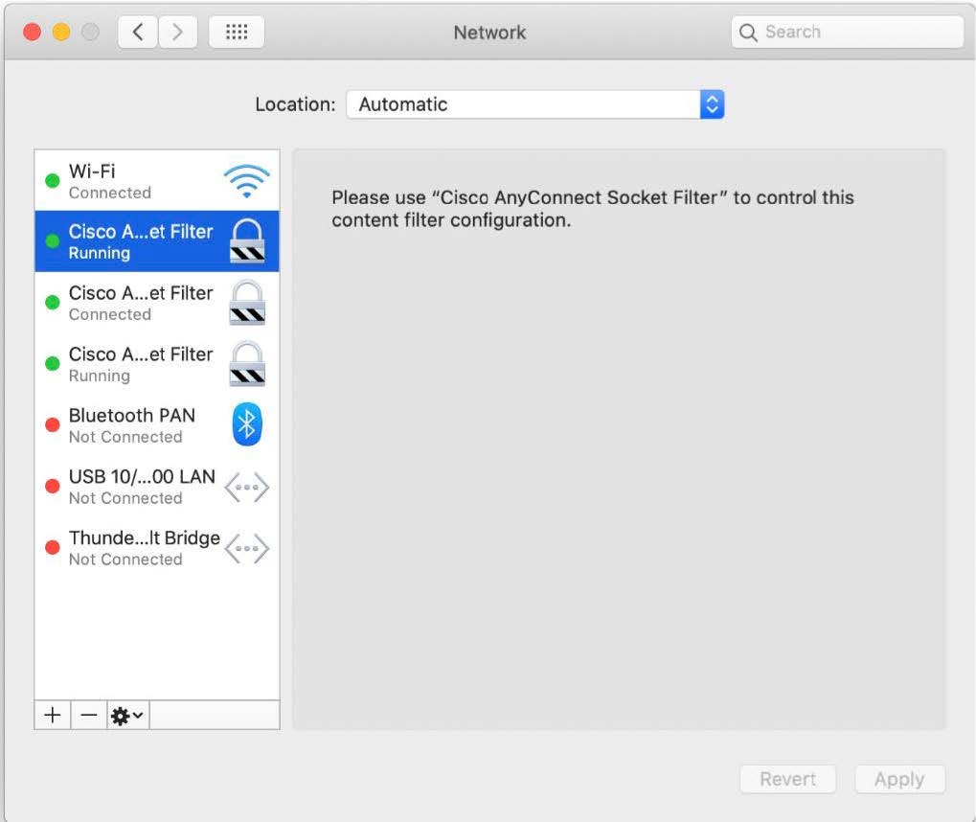The width and height of the screenshot is (976, 822).
Task: Click the Thunderbolt Bridge icon
Action: click(246, 549)
